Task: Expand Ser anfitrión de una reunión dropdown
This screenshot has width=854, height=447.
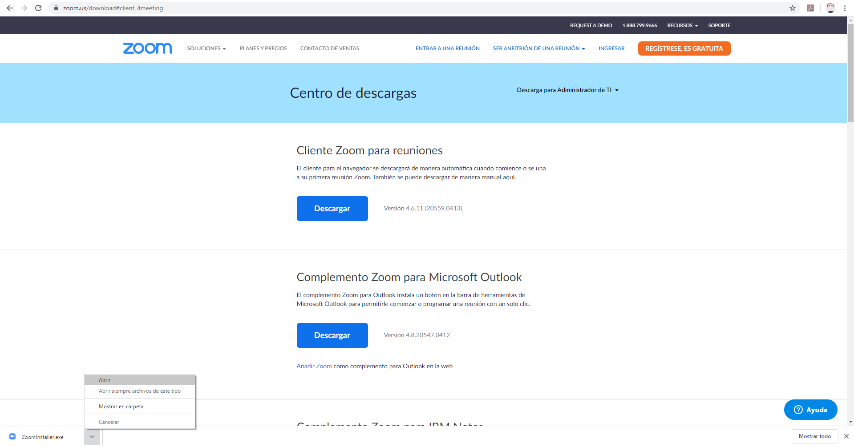Action: pos(539,48)
